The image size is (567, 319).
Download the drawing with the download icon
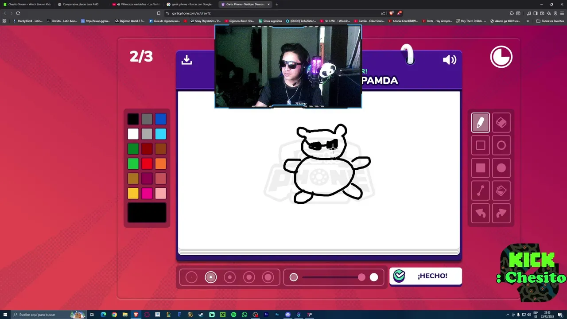pos(186,60)
